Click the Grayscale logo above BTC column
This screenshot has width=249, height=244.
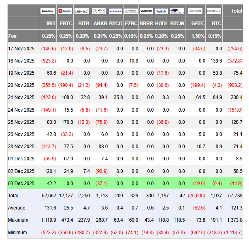pyautogui.click(x=214, y=11)
